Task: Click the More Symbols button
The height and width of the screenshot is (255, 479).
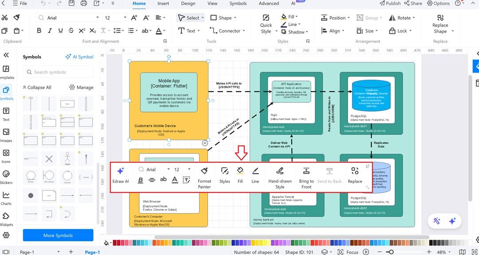Action: [58, 235]
